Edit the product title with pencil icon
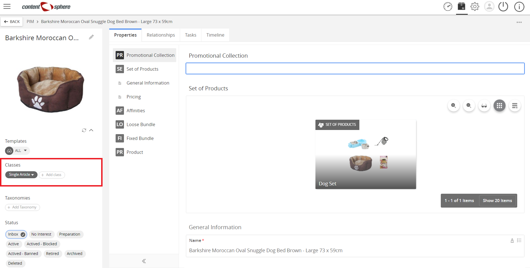 tap(91, 37)
